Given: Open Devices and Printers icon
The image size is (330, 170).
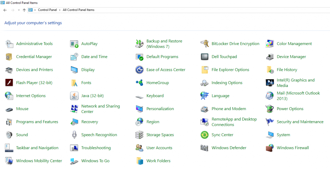Looking at the screenshot, I should point(9,70).
